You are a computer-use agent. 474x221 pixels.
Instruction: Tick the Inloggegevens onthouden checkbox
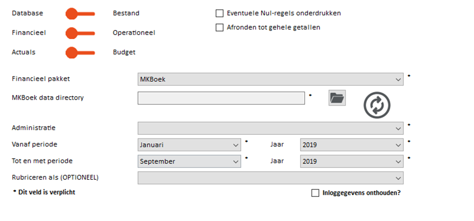pos(315,193)
